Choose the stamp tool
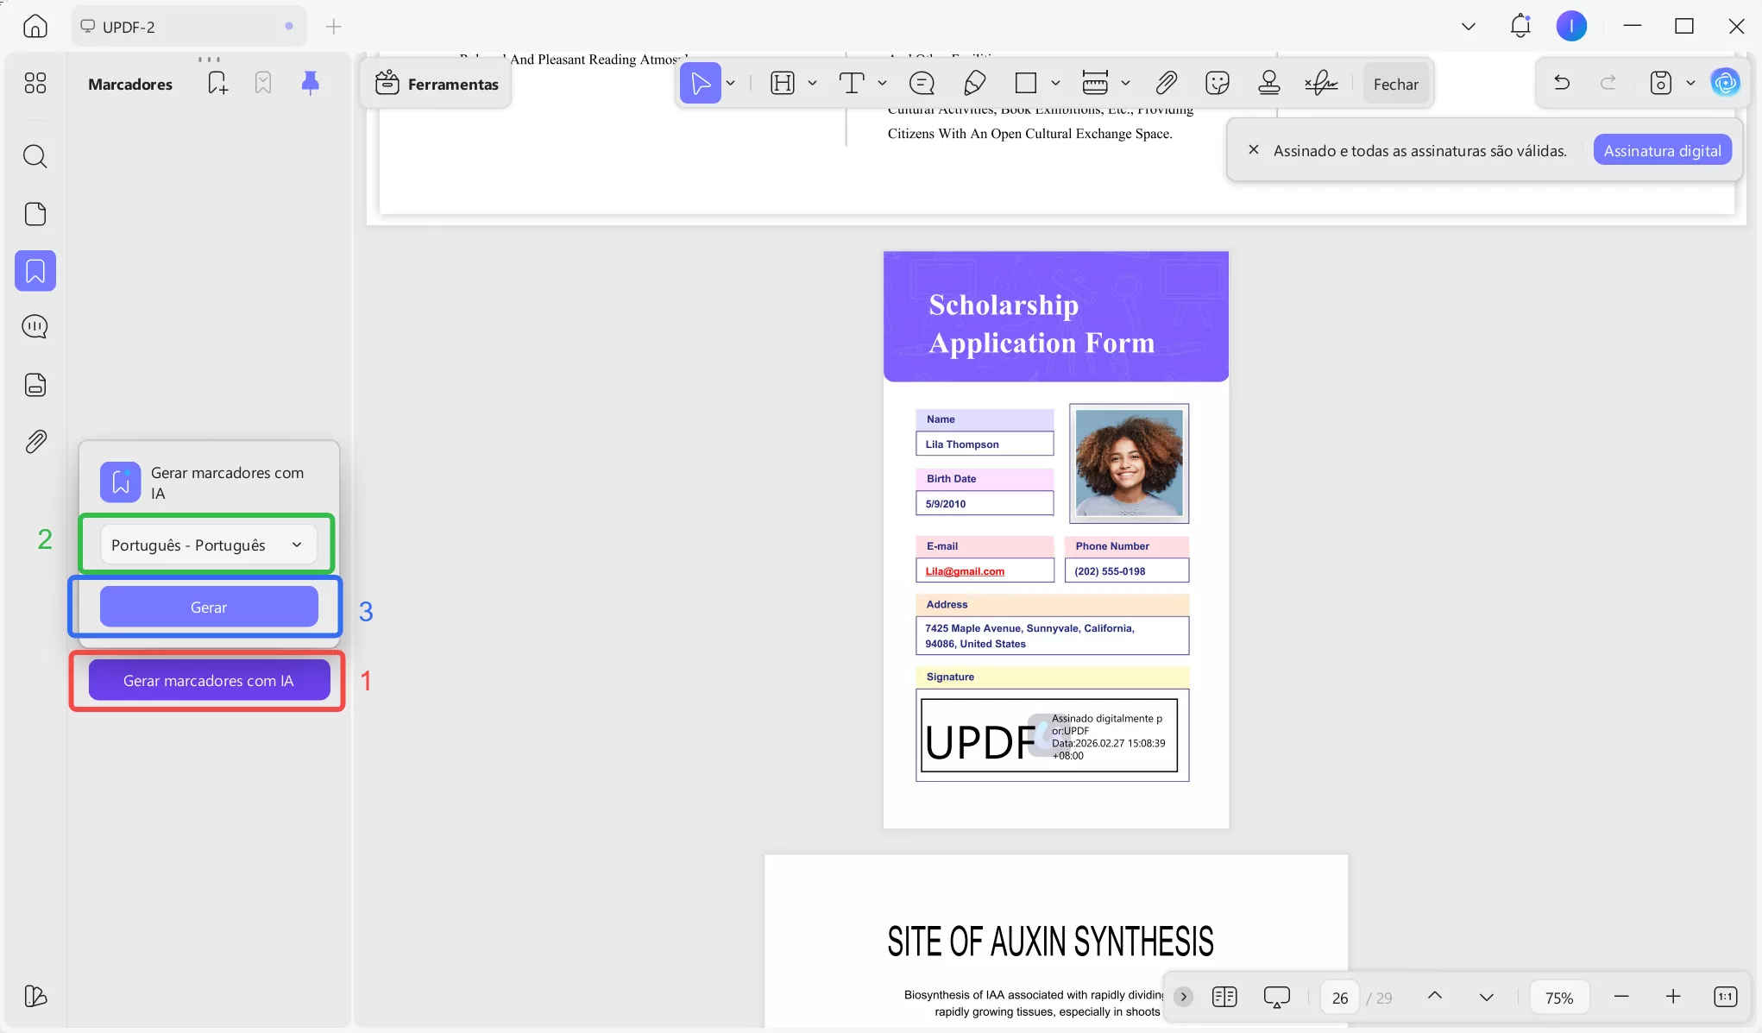The height and width of the screenshot is (1033, 1762). (1268, 83)
